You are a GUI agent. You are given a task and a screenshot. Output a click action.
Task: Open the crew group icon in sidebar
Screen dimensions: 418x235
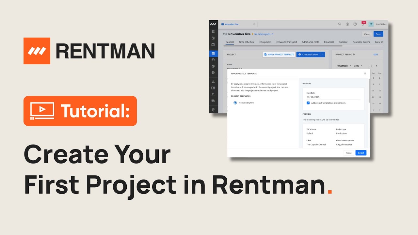213,94
